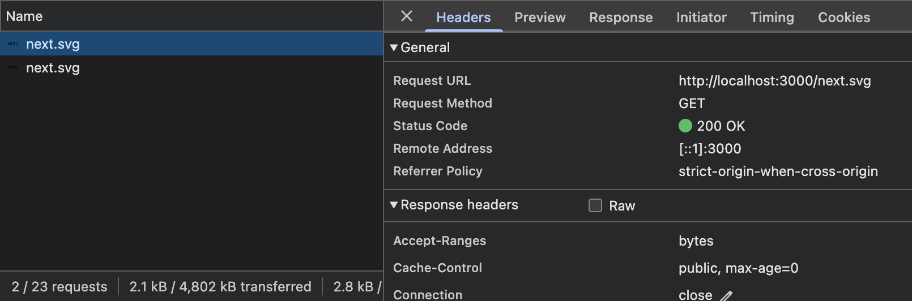Viewport: 912px width, 301px height.
Task: Click the 2 / 23 requests status text
Action: (x=59, y=287)
